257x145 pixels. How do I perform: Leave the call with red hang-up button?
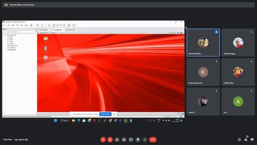(x=153, y=140)
